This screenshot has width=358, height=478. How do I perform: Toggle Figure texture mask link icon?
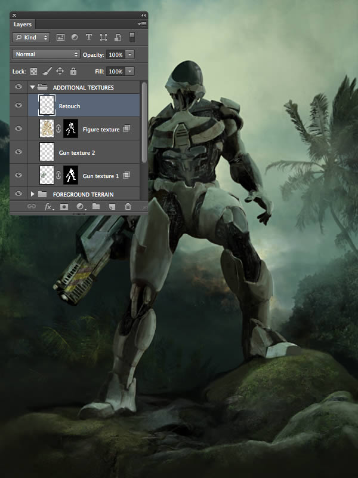[58, 128]
